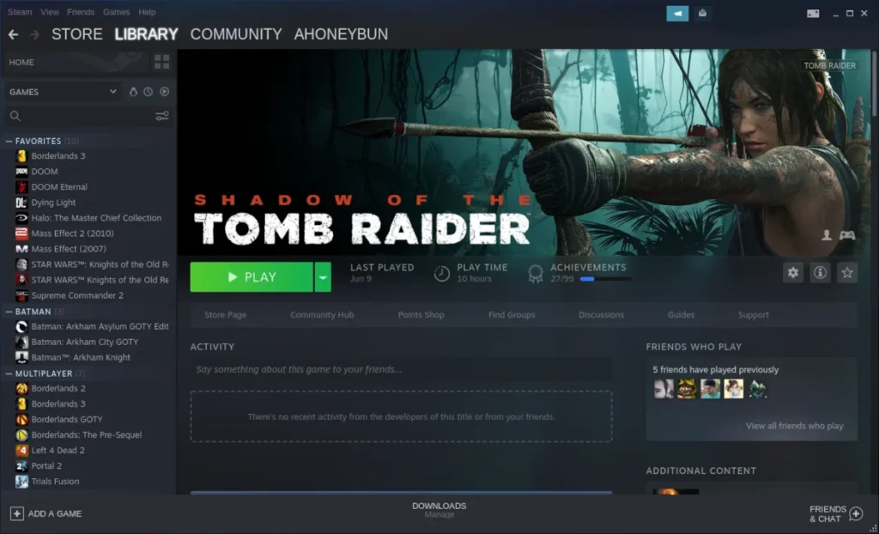
Task: Open the Guides link
Action: (681, 315)
